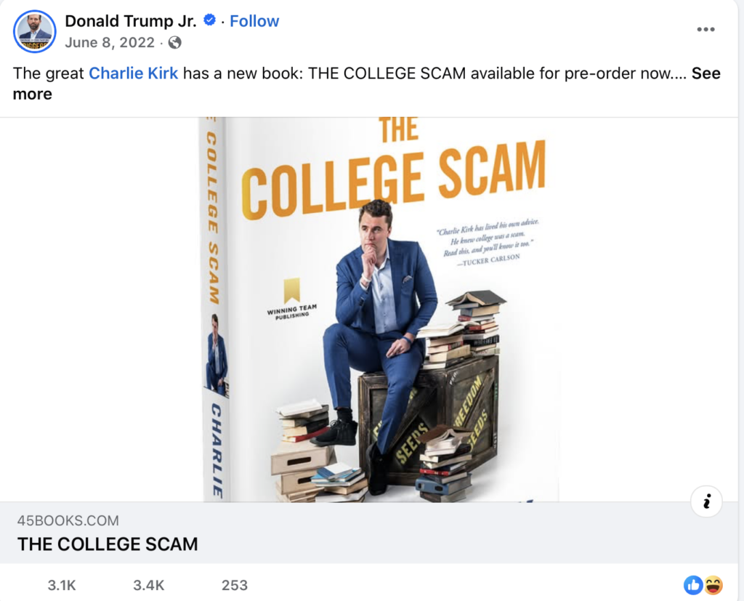Follow the Donald Trump Jr. page
Viewport: 744px width, 601px height.
coord(254,21)
